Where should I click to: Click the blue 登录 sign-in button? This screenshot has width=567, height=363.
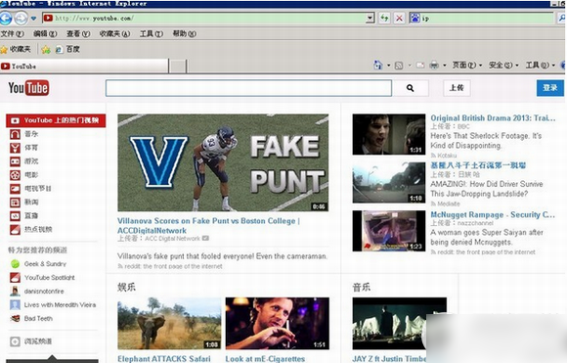pos(550,88)
